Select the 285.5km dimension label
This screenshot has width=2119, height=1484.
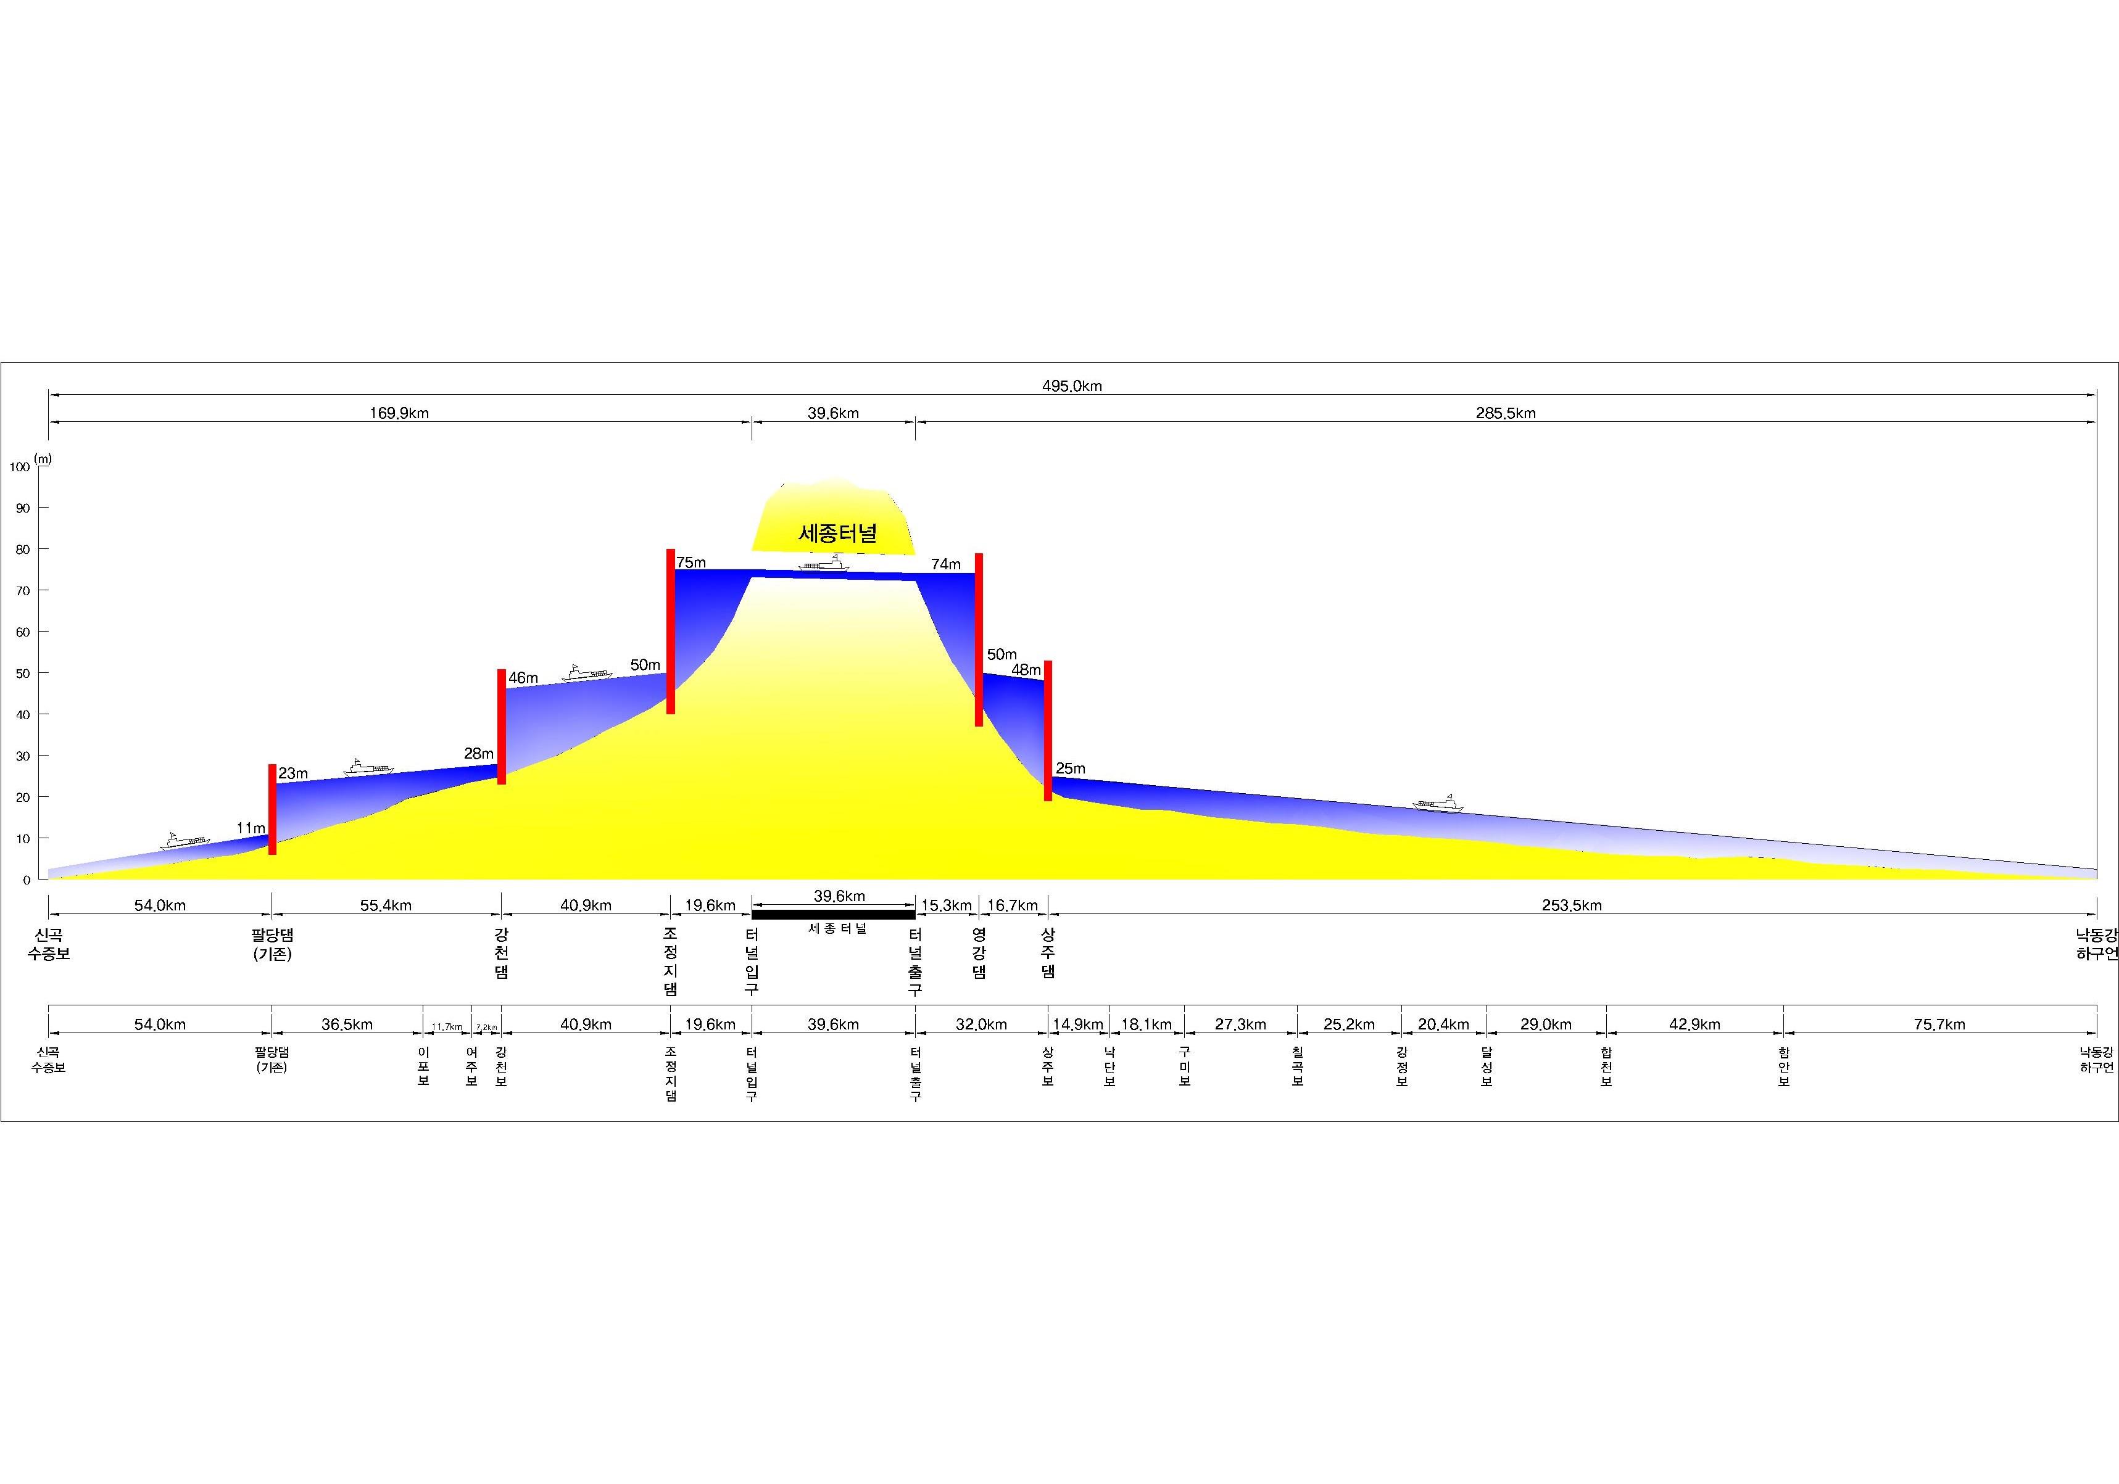point(1505,413)
